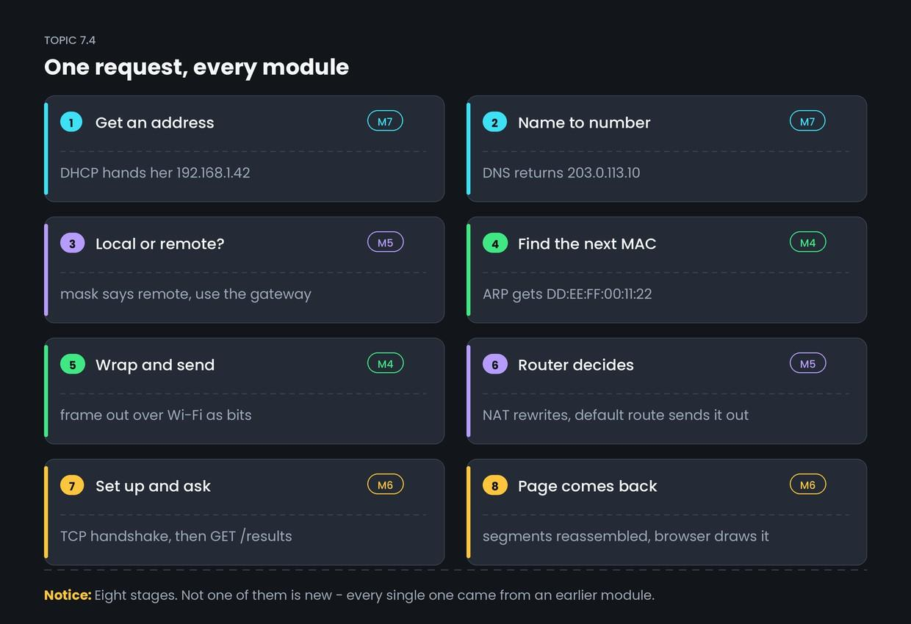Select the yellow number 7 badge
This screenshot has height=624, width=911.
(x=72, y=485)
